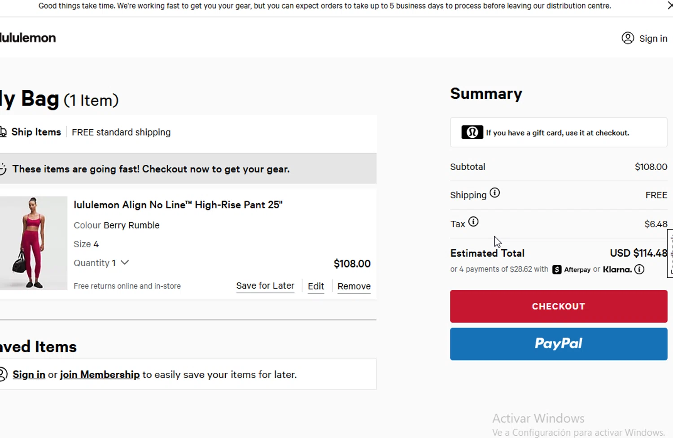The height and width of the screenshot is (438, 673).
Task: Close the shipping delay announcement banner
Action: click(669, 6)
